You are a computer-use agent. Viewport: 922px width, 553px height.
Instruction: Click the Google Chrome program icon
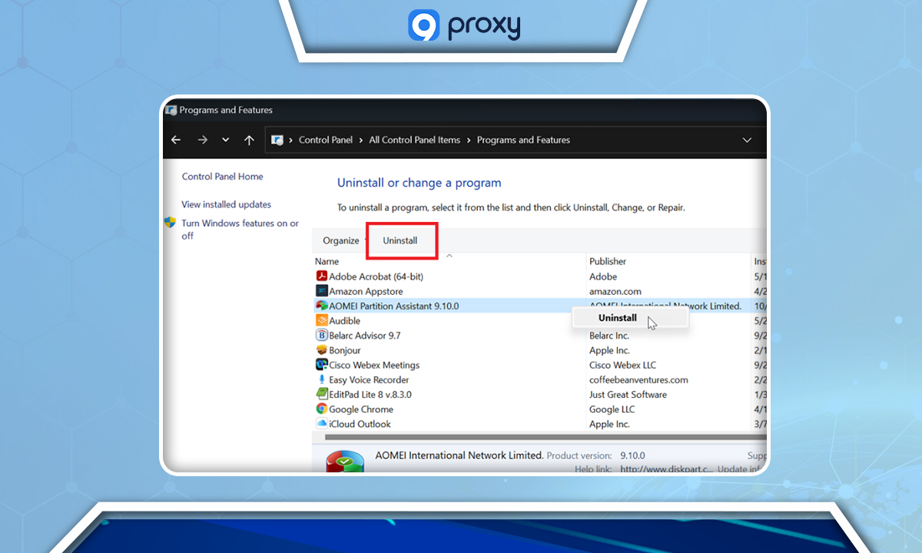click(321, 409)
